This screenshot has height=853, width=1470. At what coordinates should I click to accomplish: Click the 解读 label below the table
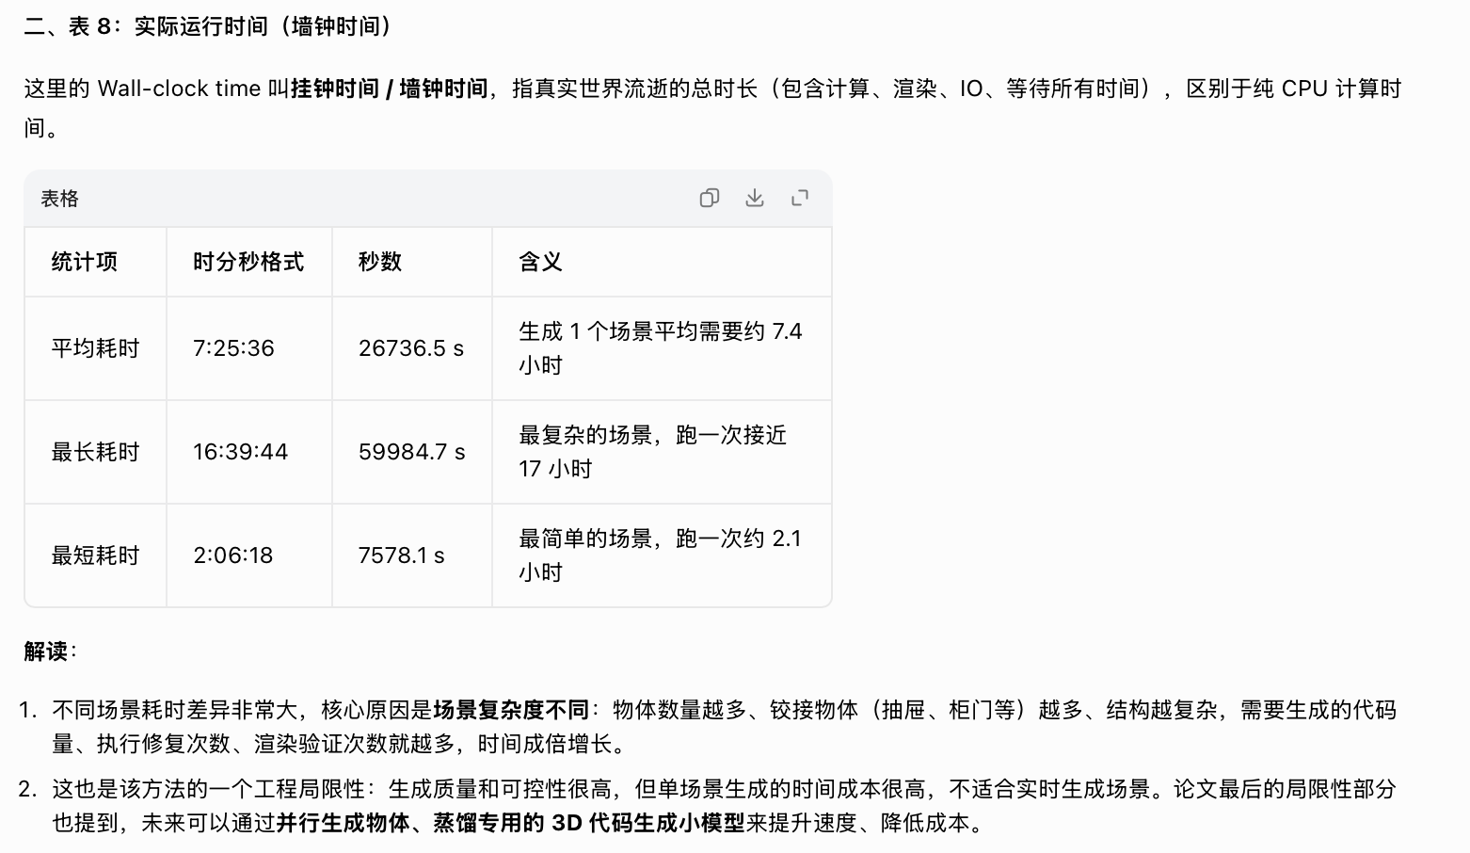[46, 651]
